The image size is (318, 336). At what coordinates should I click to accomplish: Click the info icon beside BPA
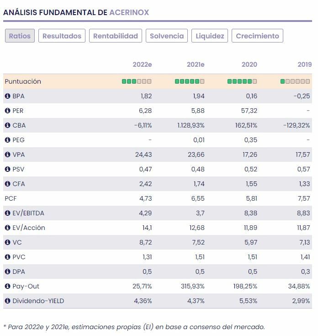pos(7,96)
